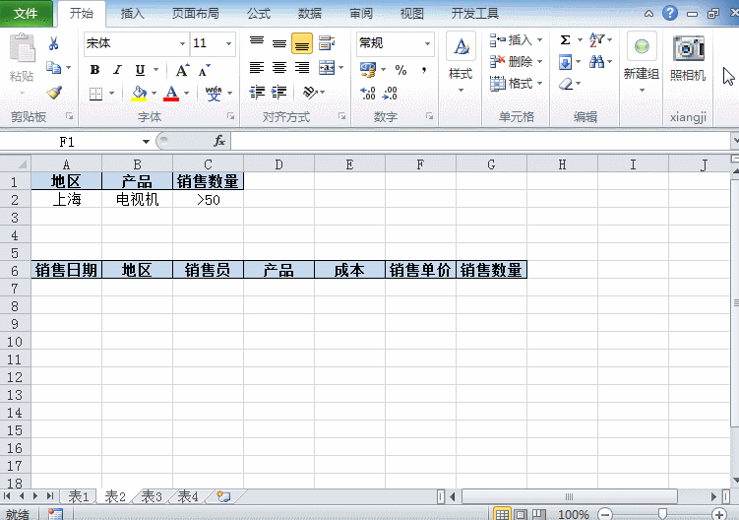Switch to sheet tab 表3
Viewport: 739px width, 520px height.
[x=152, y=496]
